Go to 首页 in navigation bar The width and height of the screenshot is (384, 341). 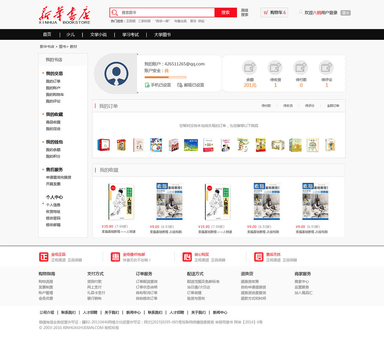[47, 34]
